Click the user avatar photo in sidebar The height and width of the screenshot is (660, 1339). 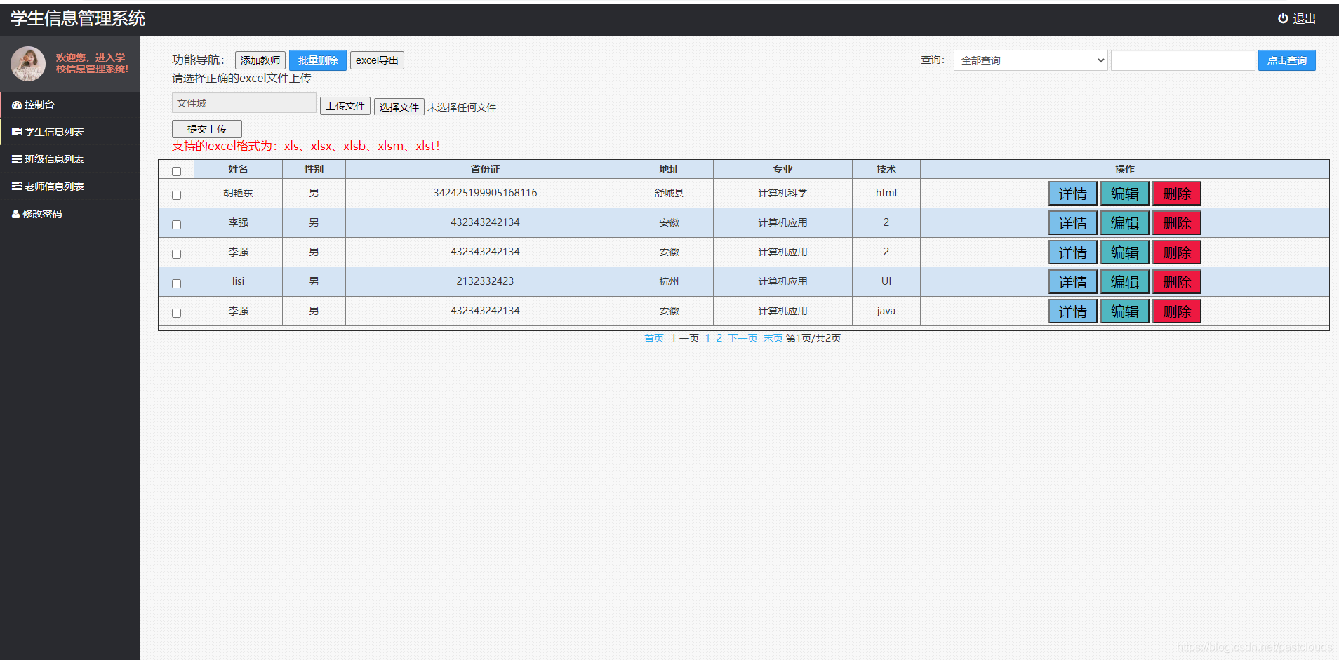coord(28,64)
